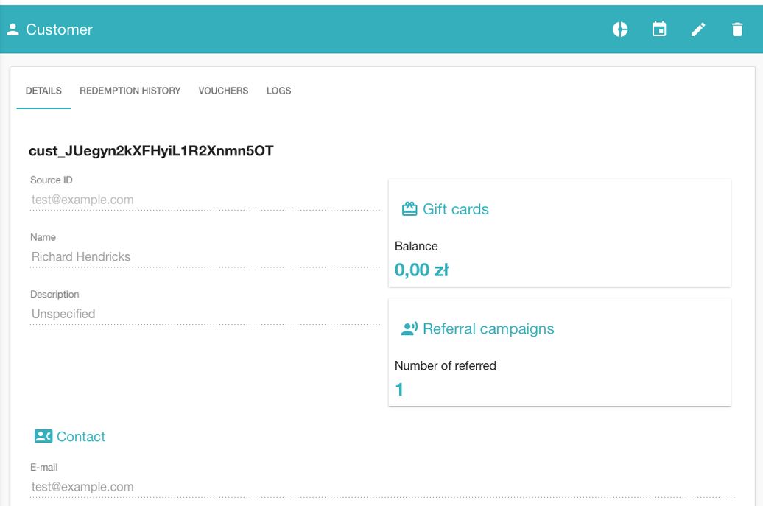Click the Name field with Richard Hendricks
This screenshot has width=763, height=506.
click(x=205, y=256)
